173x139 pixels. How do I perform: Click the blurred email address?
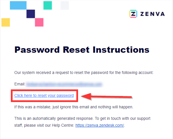click(x=65, y=84)
